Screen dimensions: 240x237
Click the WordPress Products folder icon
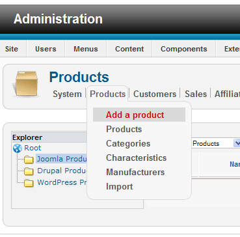[x=29, y=183]
